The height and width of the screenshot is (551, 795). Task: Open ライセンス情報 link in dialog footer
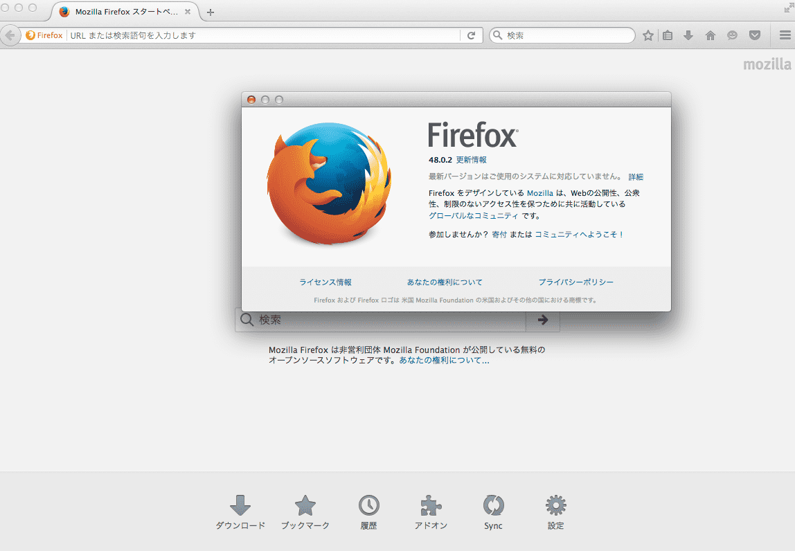click(x=325, y=282)
